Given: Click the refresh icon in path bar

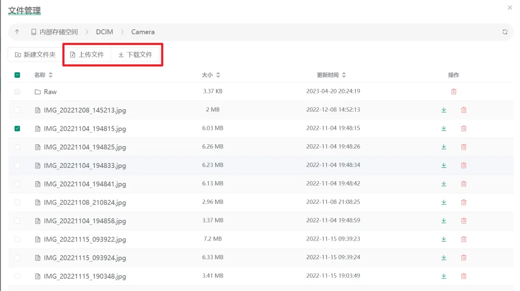Looking at the screenshot, I should point(505,32).
